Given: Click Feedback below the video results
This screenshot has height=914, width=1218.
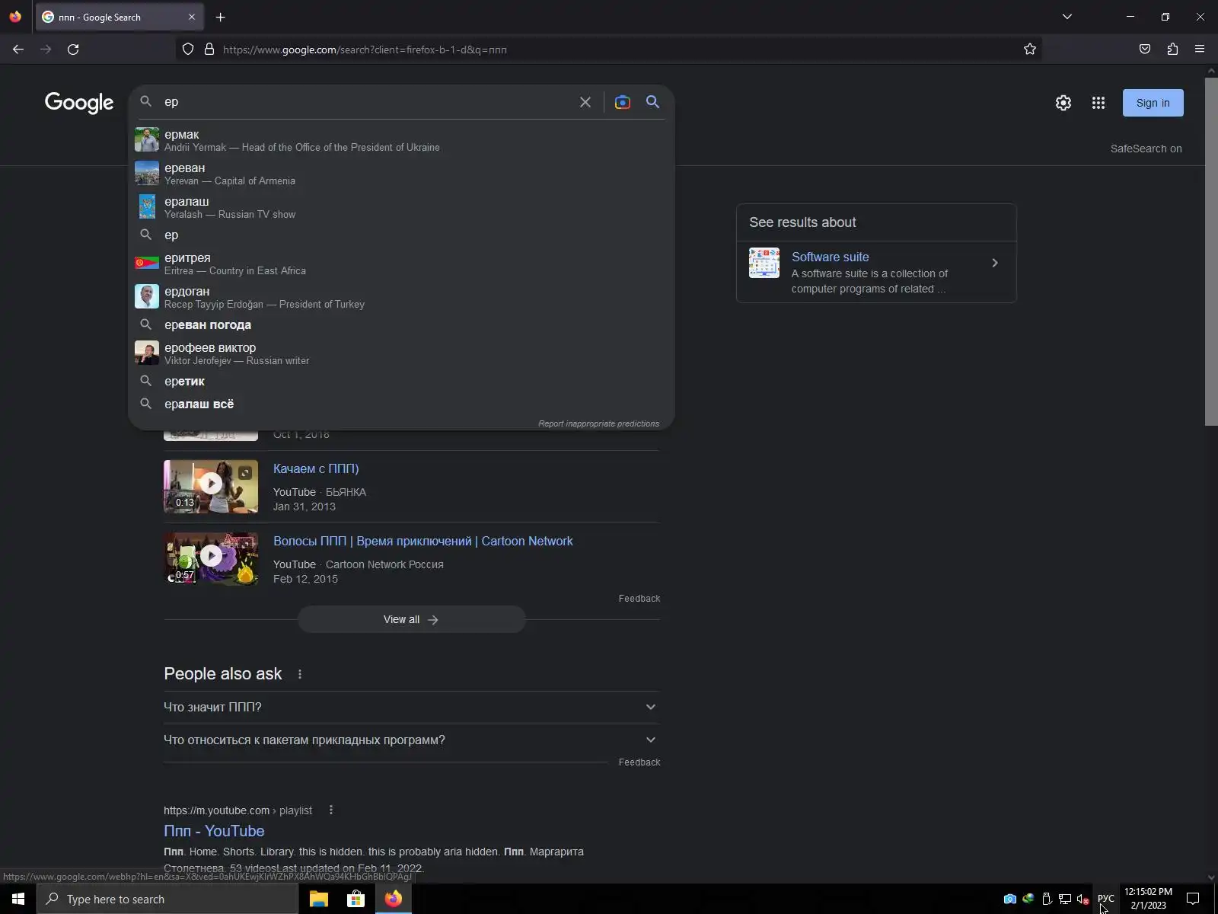Looking at the screenshot, I should point(639,599).
